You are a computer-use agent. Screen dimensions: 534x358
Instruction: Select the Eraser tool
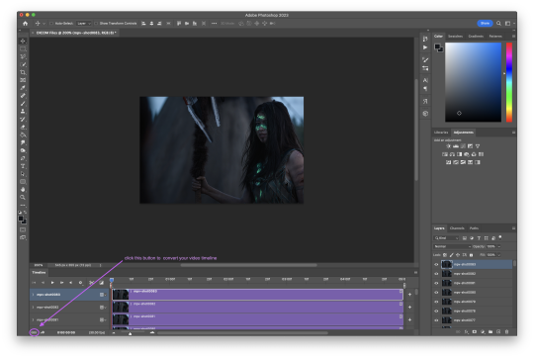[23, 127]
